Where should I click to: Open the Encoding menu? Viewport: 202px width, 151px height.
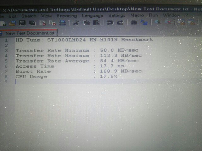[x=67, y=16]
